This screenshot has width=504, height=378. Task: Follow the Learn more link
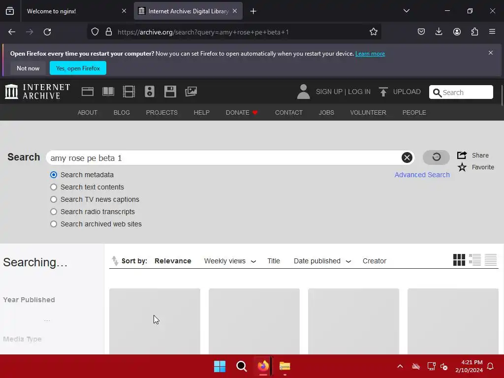[370, 54]
